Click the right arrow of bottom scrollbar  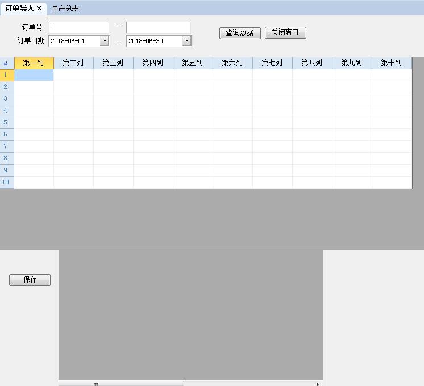pyautogui.click(x=318, y=384)
